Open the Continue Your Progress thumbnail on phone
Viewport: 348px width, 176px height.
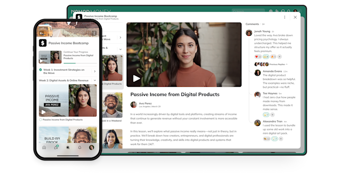(50, 57)
